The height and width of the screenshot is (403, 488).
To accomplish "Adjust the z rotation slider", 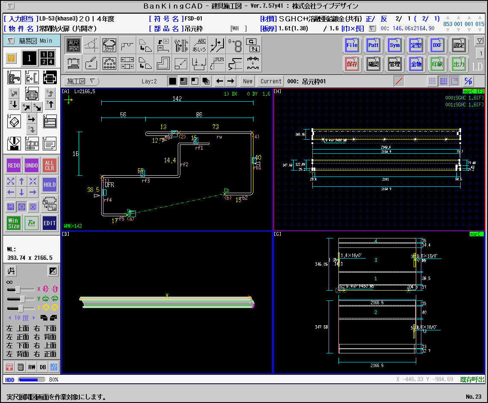I will (21, 309).
